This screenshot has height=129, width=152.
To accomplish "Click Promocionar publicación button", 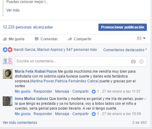I will coord(123,27).
